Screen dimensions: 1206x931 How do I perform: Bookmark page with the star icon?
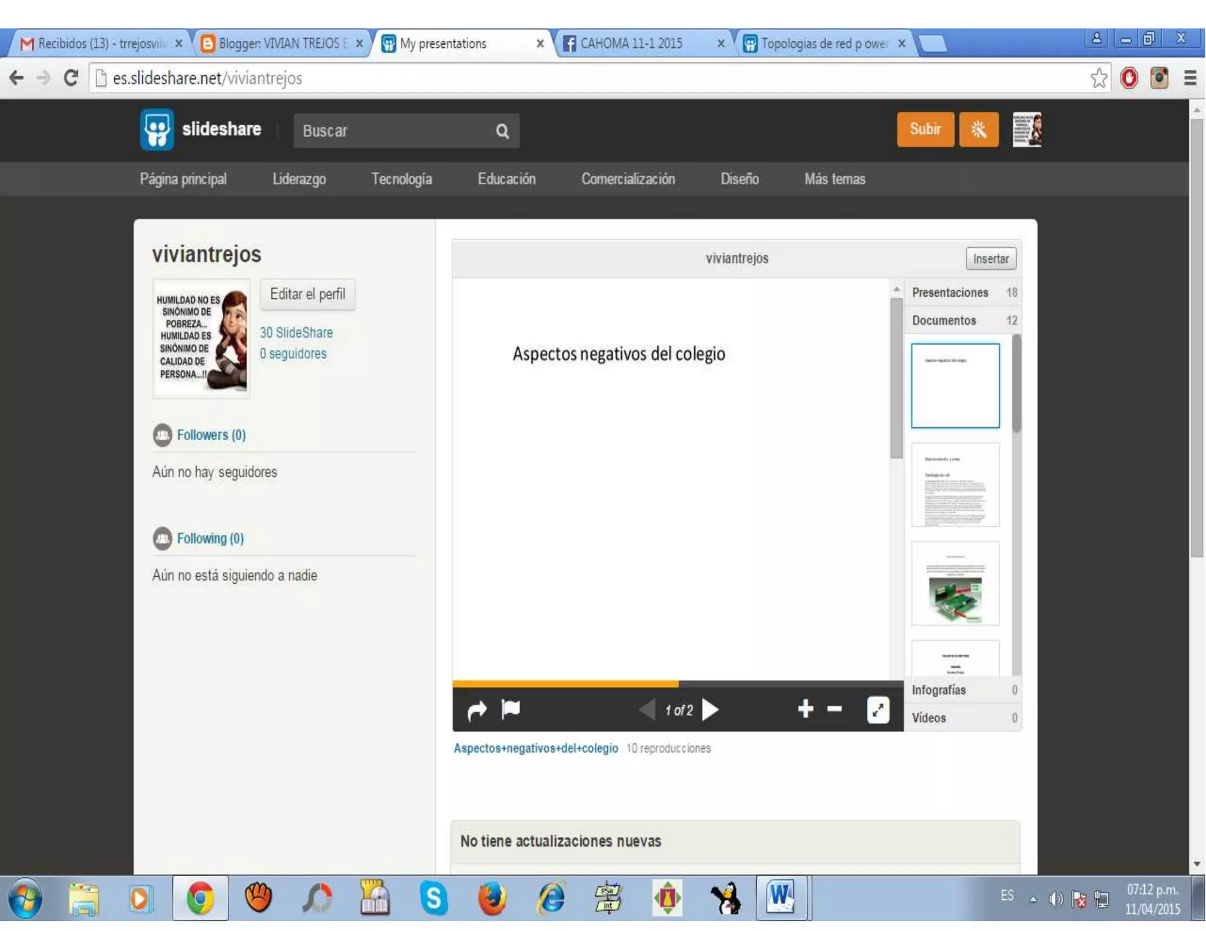point(1098,78)
